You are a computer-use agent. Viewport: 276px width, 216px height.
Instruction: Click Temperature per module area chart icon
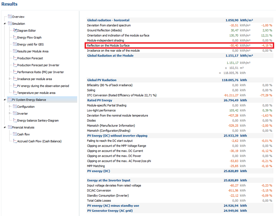[15, 93]
